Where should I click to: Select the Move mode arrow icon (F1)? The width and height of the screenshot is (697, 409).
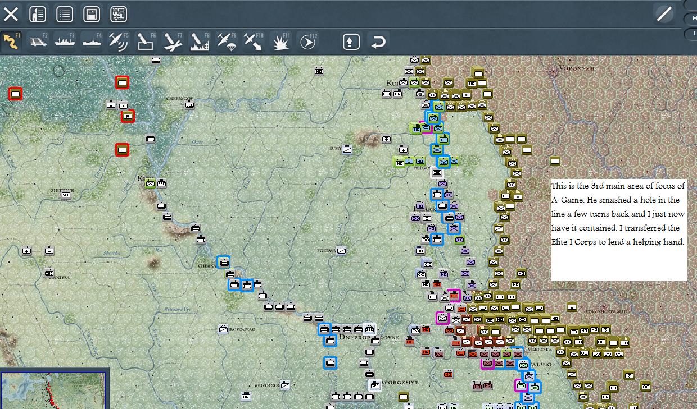pyautogui.click(x=11, y=42)
